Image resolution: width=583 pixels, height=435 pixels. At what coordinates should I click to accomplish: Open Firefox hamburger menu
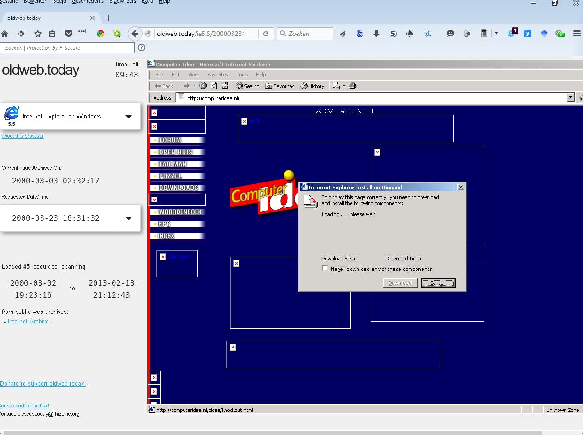click(x=577, y=34)
